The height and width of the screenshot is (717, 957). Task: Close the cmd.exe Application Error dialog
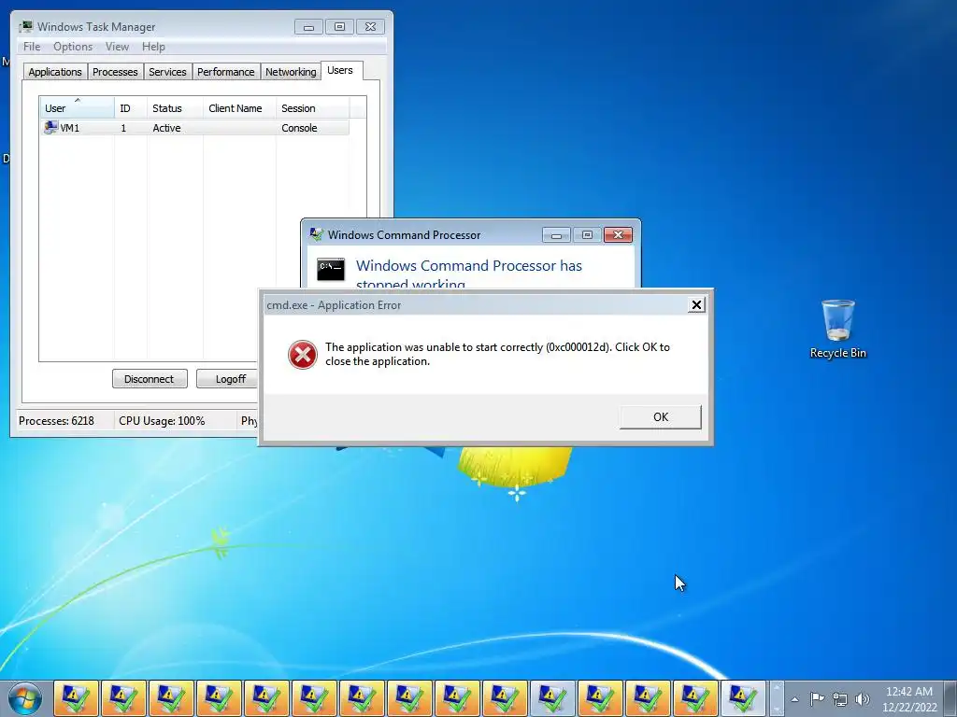(695, 305)
